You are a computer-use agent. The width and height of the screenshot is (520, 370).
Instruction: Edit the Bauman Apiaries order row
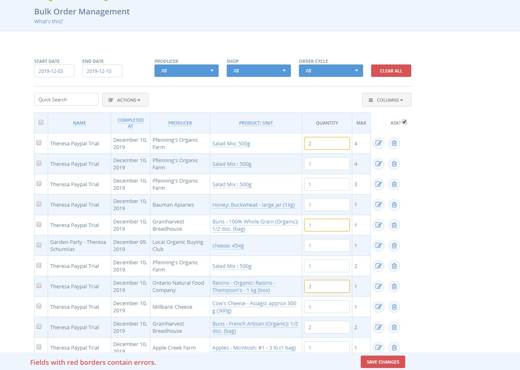[378, 205]
